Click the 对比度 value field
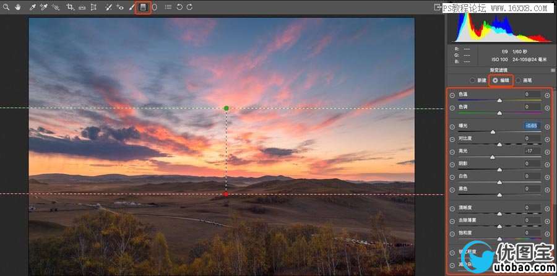The width and height of the screenshot is (557, 276). point(533,138)
